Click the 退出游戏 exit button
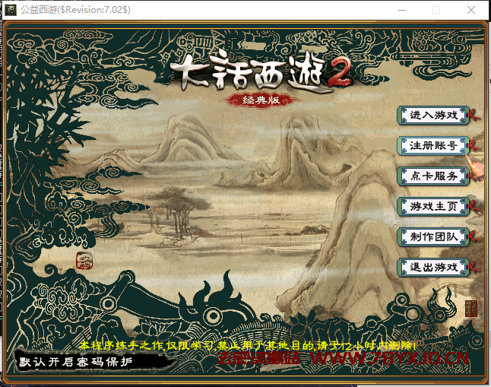 pyautogui.click(x=434, y=268)
